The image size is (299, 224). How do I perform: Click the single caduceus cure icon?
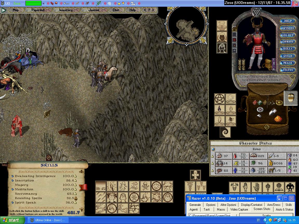pyautogui.click(x=190, y=186)
